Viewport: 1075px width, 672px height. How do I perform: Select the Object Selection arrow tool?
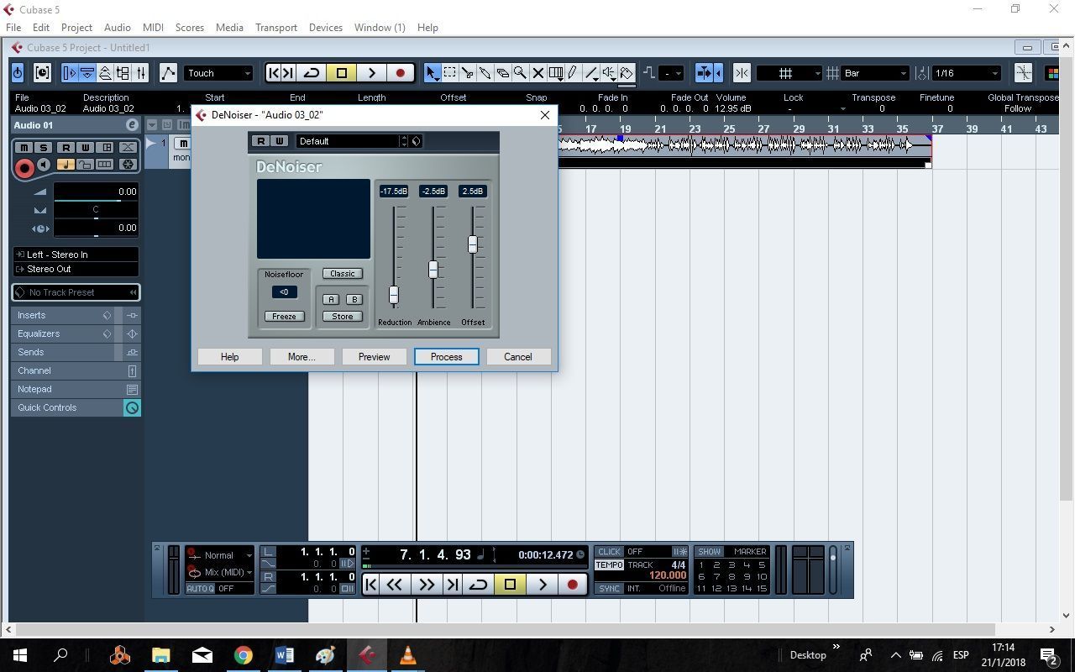pyautogui.click(x=432, y=73)
